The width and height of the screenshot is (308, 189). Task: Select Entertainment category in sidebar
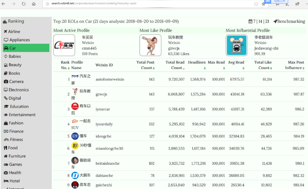pos(20,115)
